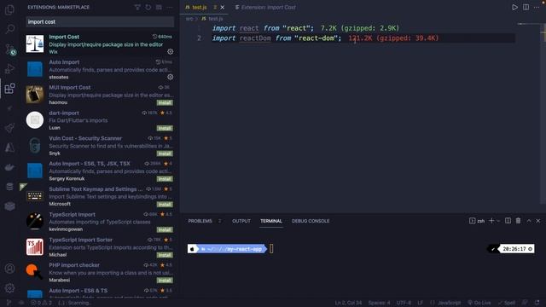This screenshot has height=307, width=546.
Task: Install the dart-import extension
Action: pyautogui.click(x=165, y=128)
